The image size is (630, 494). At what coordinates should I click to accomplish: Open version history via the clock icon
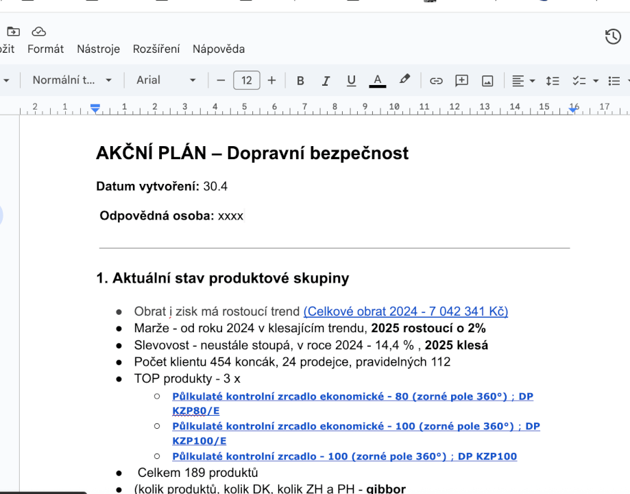click(612, 36)
